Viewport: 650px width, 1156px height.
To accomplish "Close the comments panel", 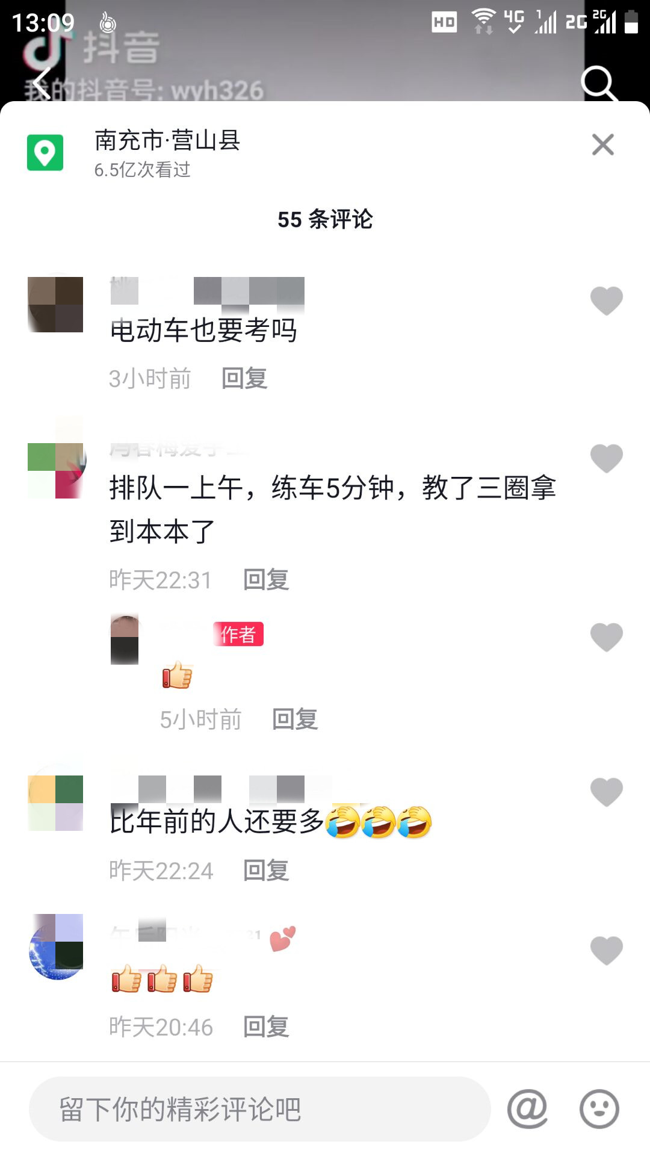I will pos(602,144).
